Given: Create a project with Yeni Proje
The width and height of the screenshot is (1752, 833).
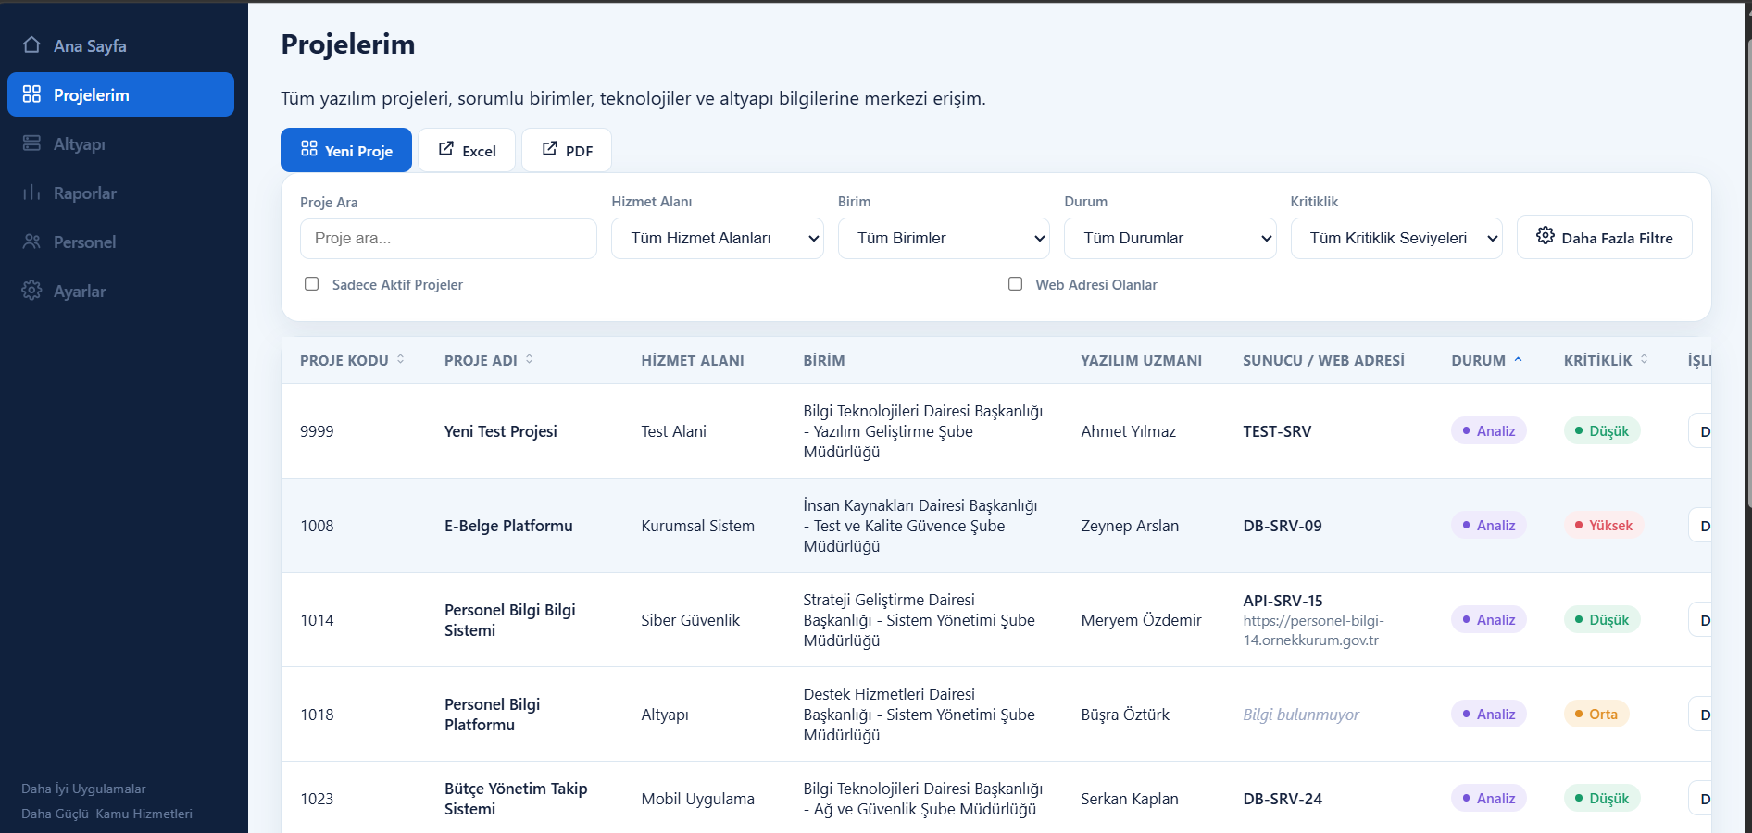Looking at the screenshot, I should 346,150.
